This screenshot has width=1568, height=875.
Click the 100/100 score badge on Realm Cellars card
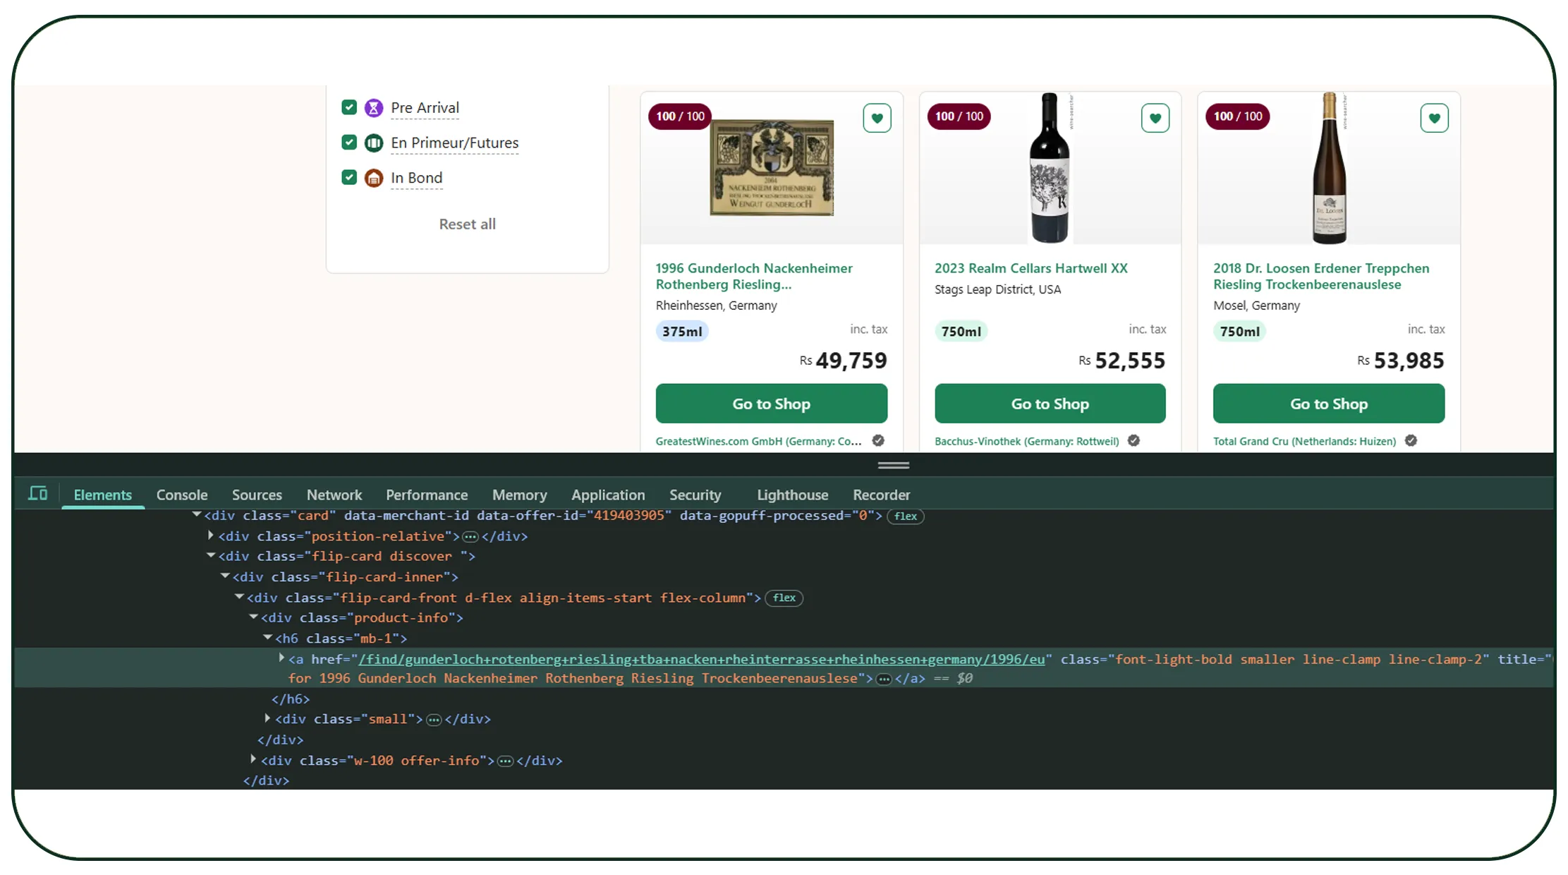[x=959, y=116]
